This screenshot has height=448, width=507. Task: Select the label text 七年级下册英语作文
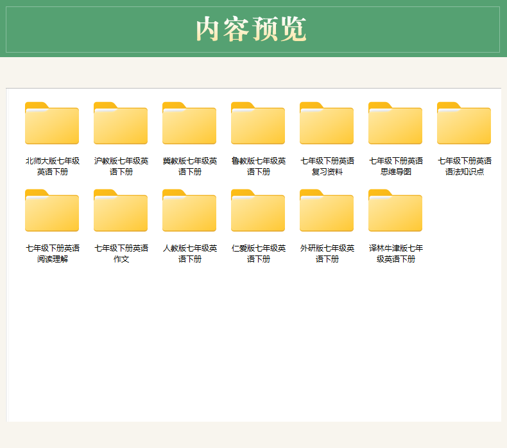click(121, 254)
